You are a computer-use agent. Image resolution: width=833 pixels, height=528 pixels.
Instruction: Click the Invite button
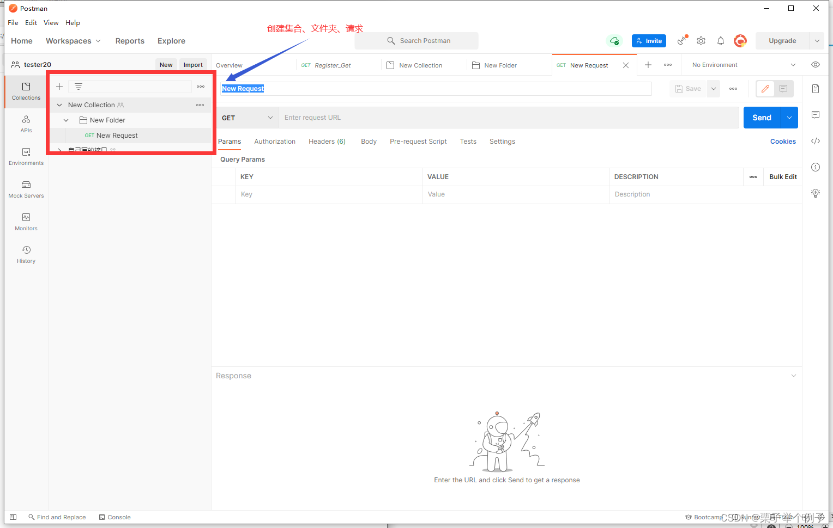pos(649,41)
